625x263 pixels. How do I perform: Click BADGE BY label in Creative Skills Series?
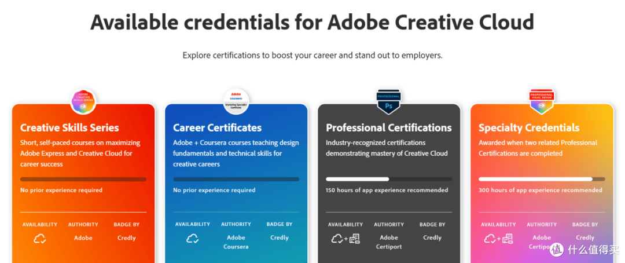coord(127,225)
